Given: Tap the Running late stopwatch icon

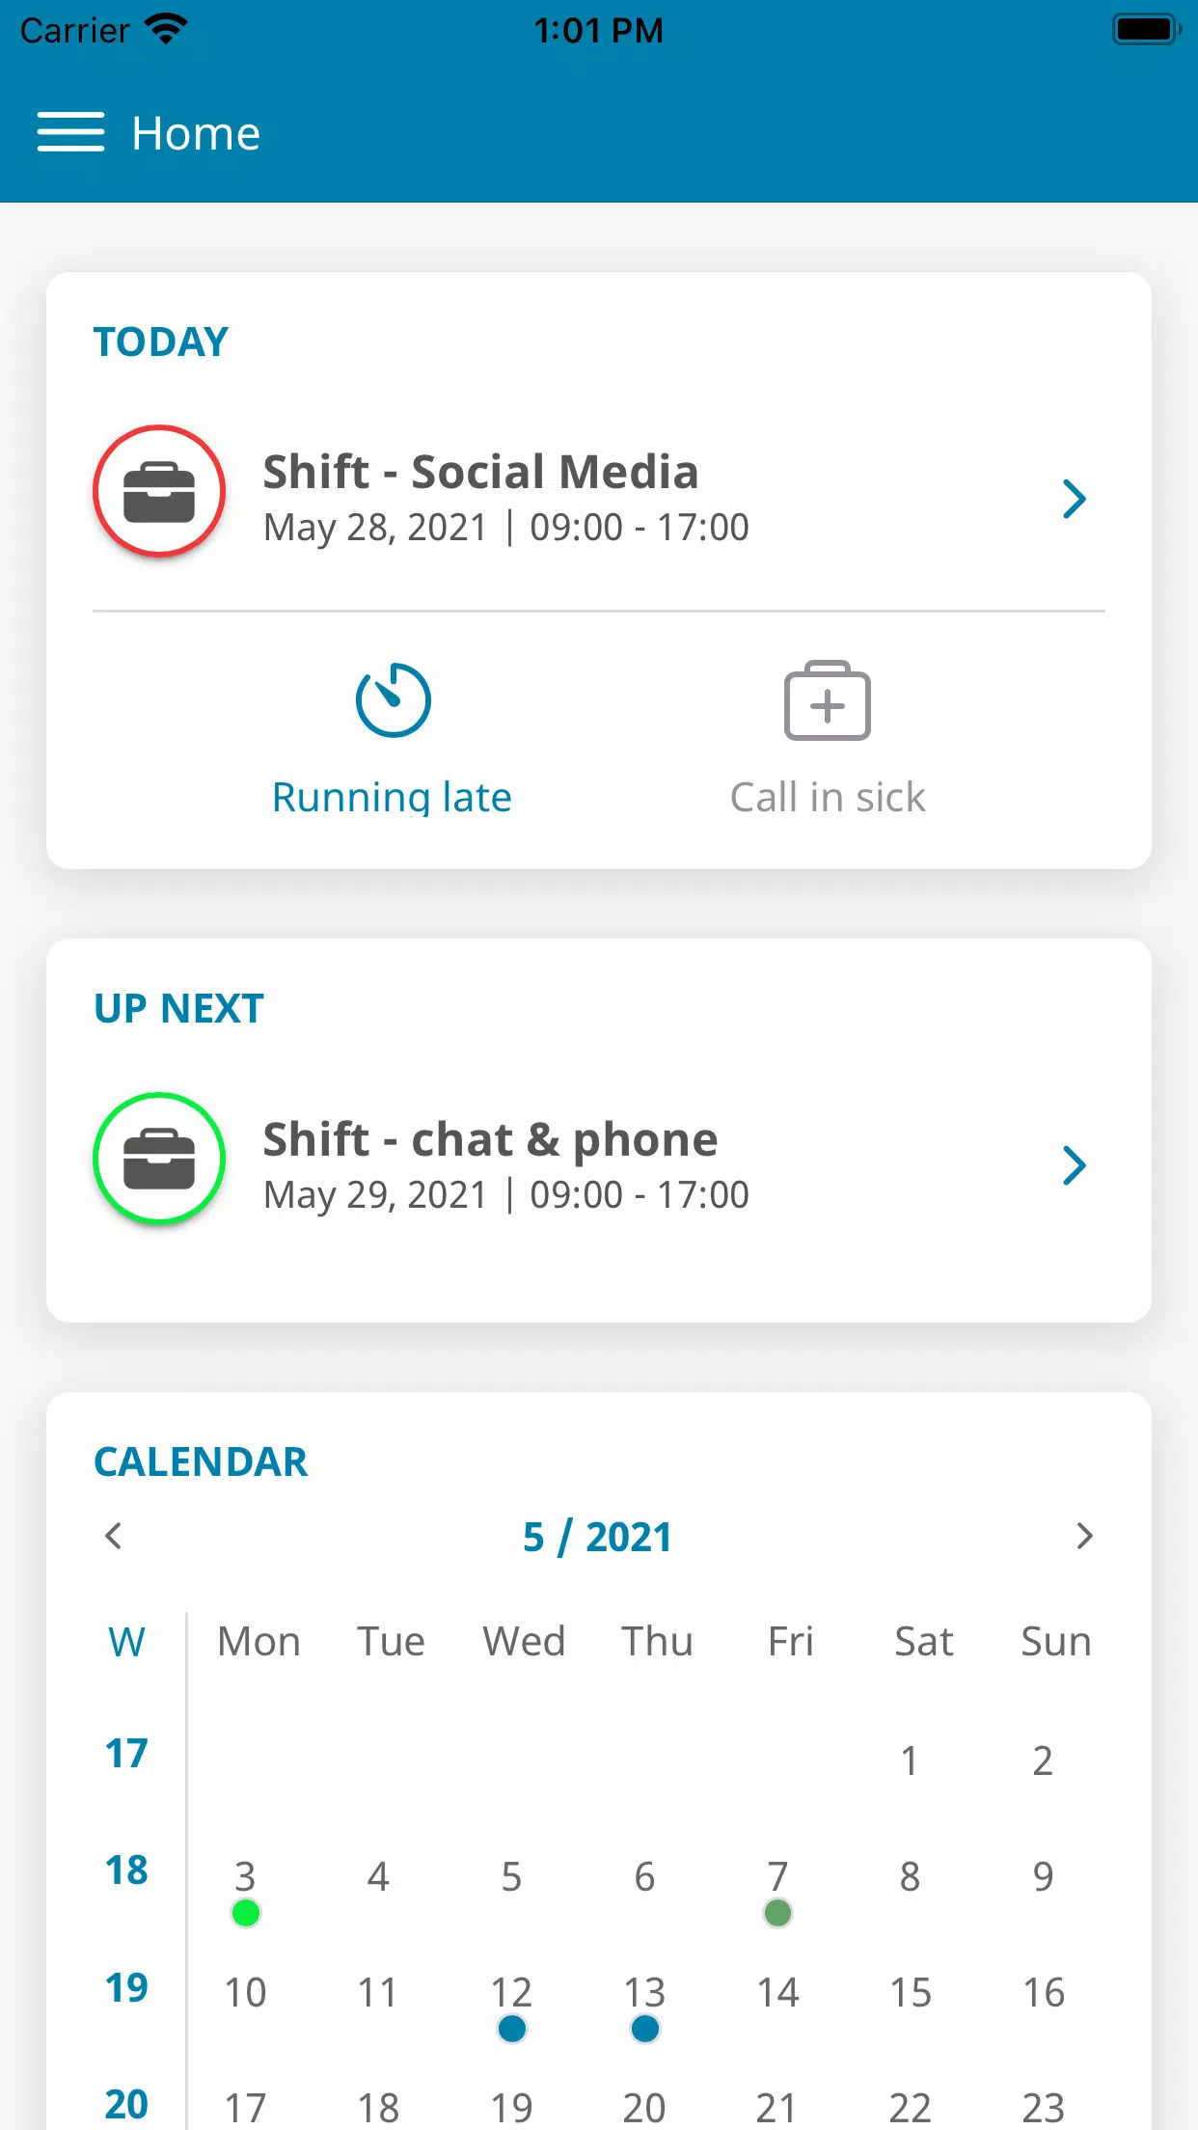Looking at the screenshot, I should 393,700.
